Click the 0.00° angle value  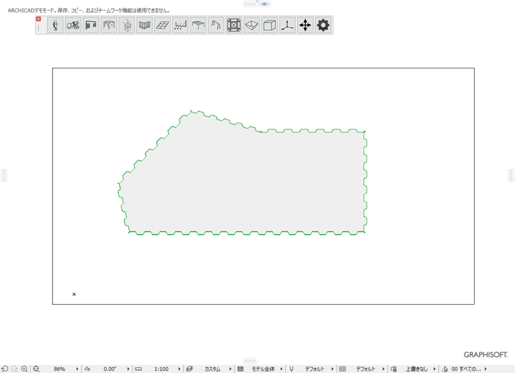(x=110, y=369)
